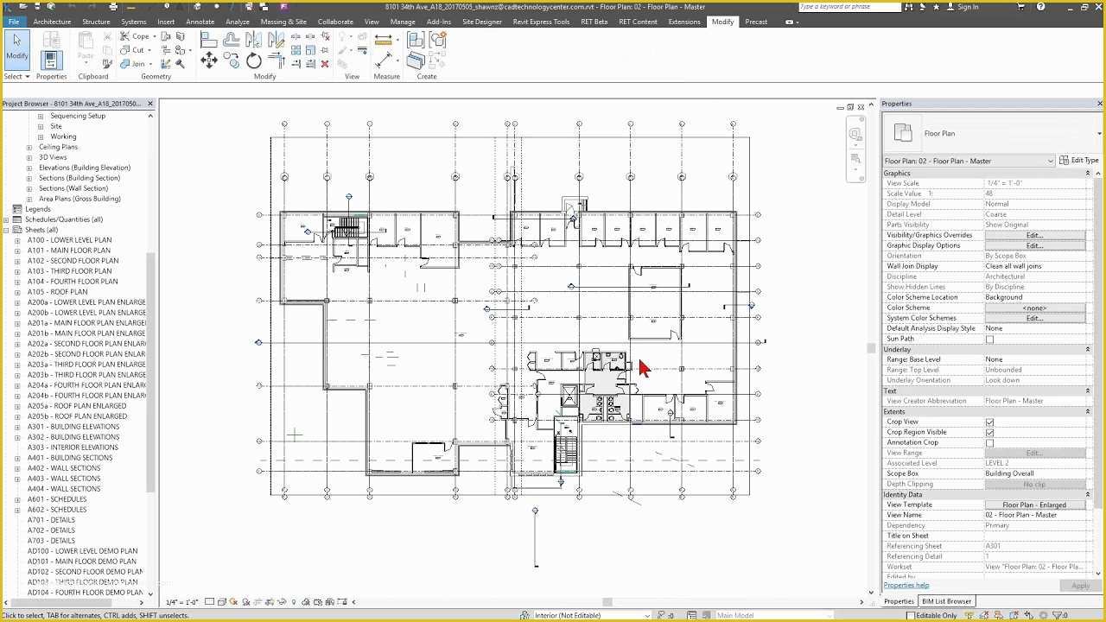Activate the Copy tool in Modify panel
Screen dimensions: 1106x622
(x=231, y=60)
